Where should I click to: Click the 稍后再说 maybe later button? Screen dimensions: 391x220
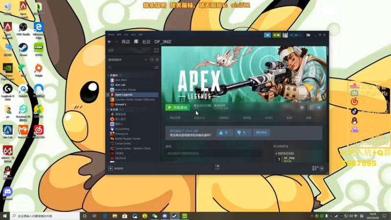click(261, 132)
